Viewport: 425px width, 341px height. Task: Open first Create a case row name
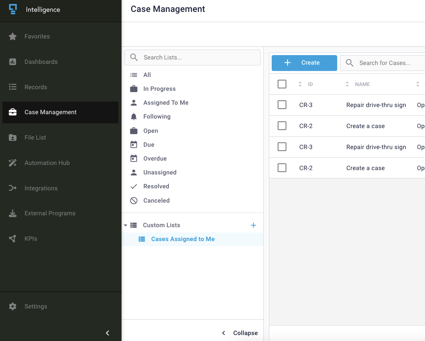point(365,126)
